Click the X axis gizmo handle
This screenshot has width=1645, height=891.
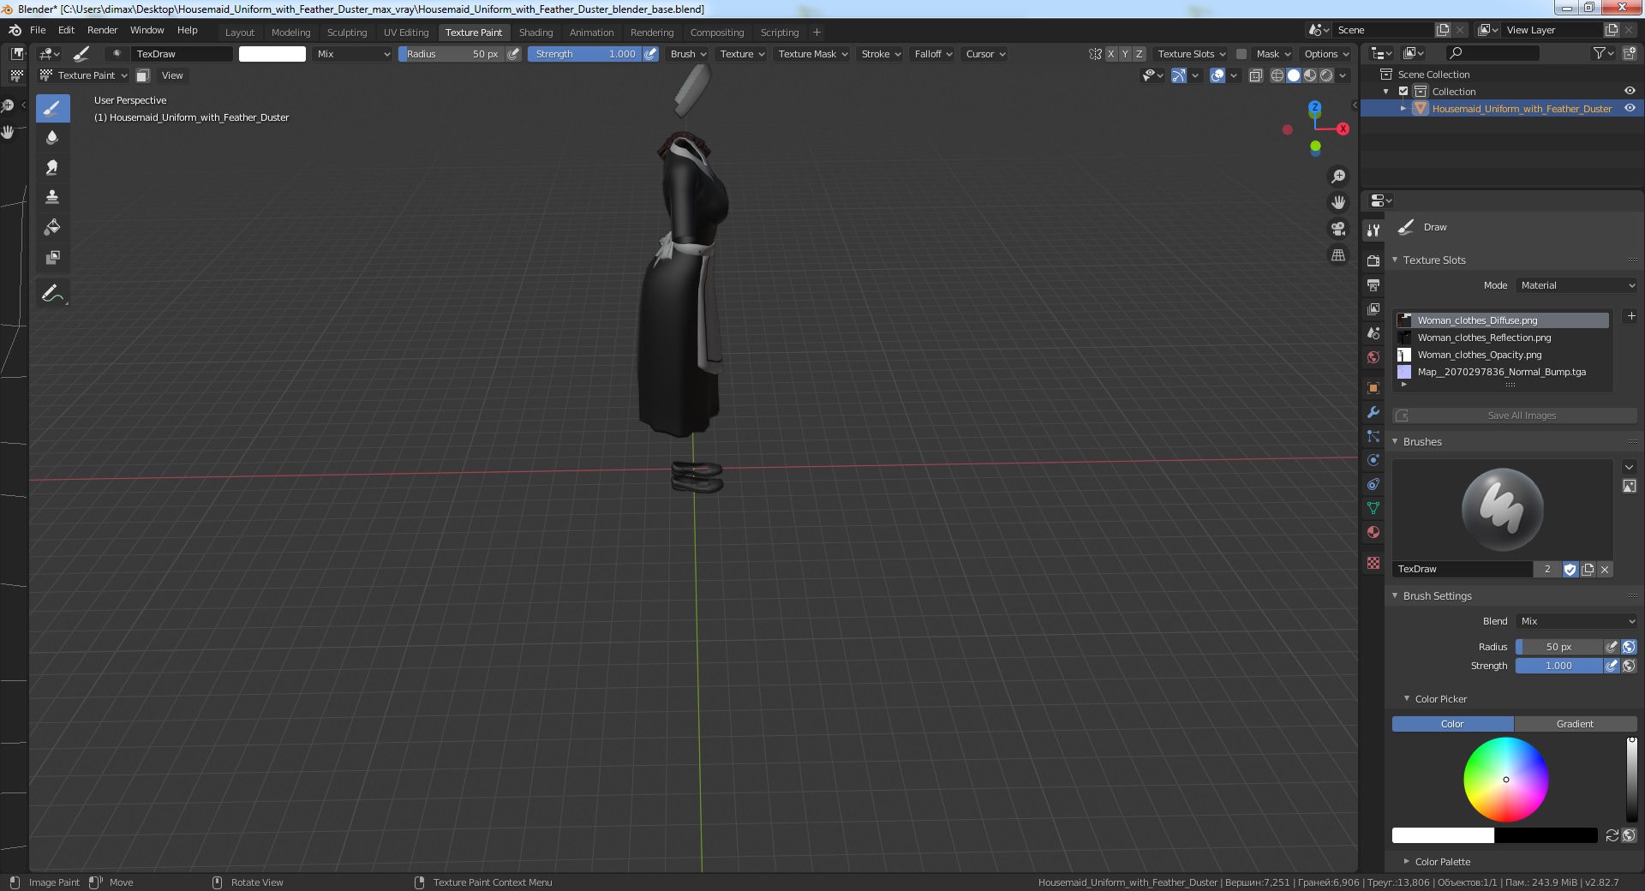coord(1343,129)
